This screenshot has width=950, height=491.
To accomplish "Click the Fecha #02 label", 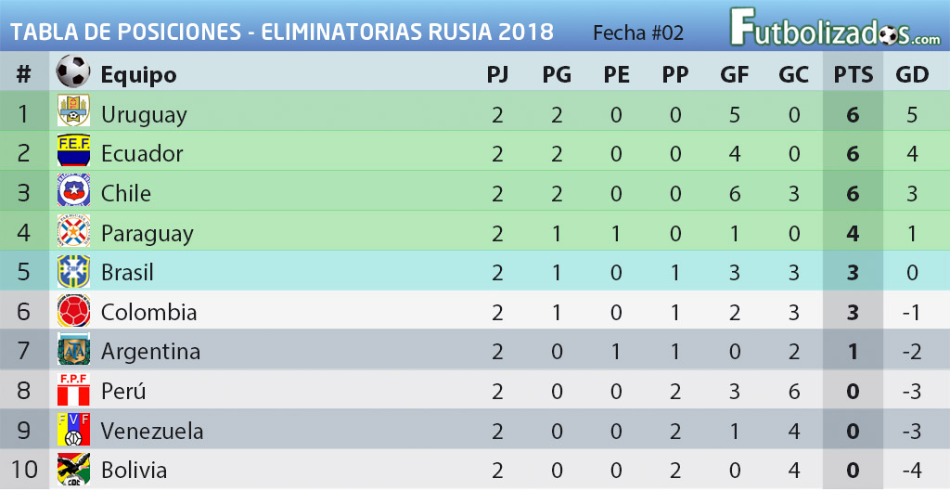I will (637, 33).
